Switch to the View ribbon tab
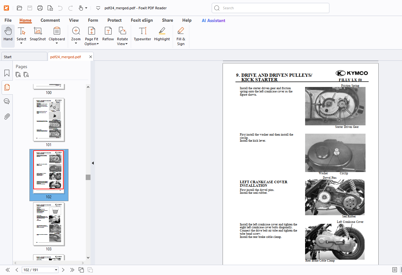402x275 pixels. (x=74, y=20)
